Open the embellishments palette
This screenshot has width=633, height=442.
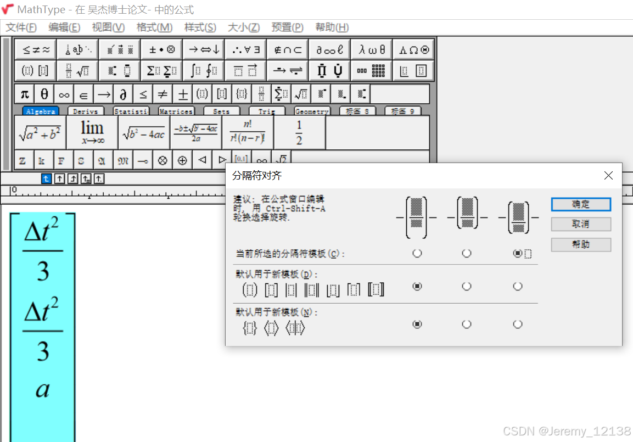[120, 49]
